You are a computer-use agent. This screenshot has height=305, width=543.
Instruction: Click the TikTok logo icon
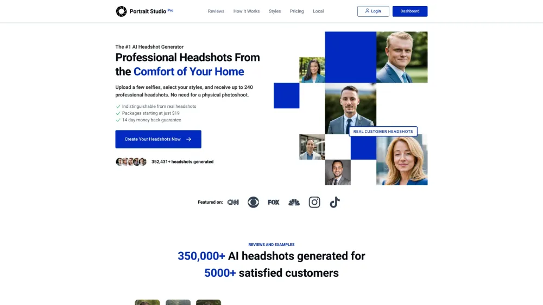click(x=334, y=202)
